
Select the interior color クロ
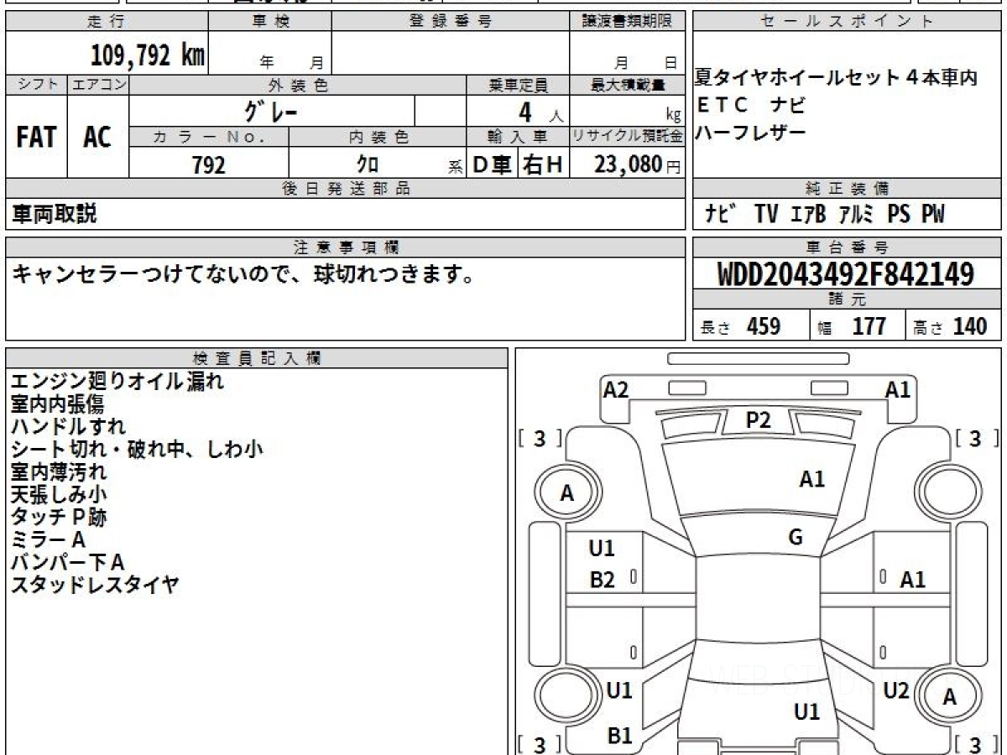point(368,165)
